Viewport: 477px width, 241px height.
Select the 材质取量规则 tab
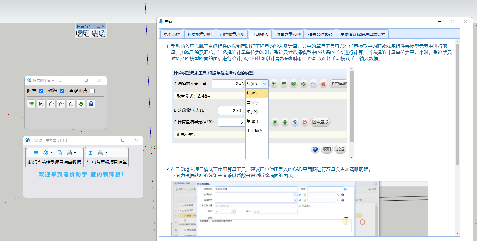[200, 34]
